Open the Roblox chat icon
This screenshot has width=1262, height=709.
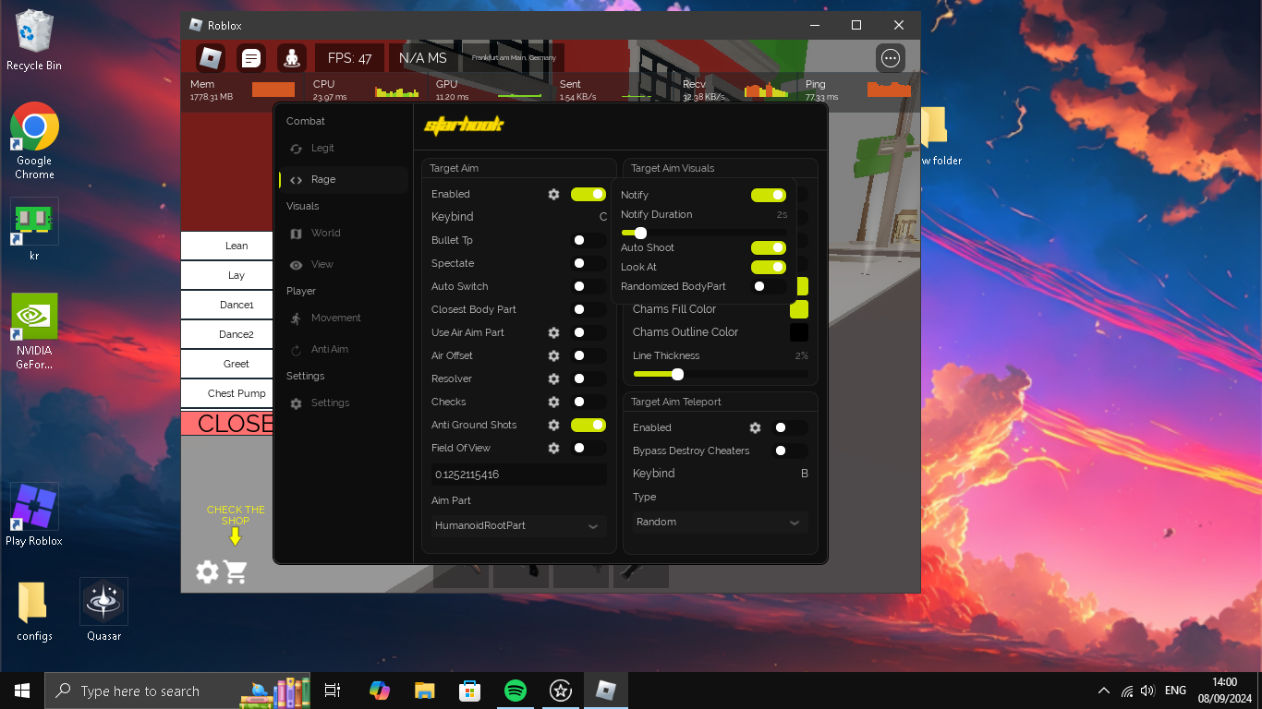(x=251, y=58)
